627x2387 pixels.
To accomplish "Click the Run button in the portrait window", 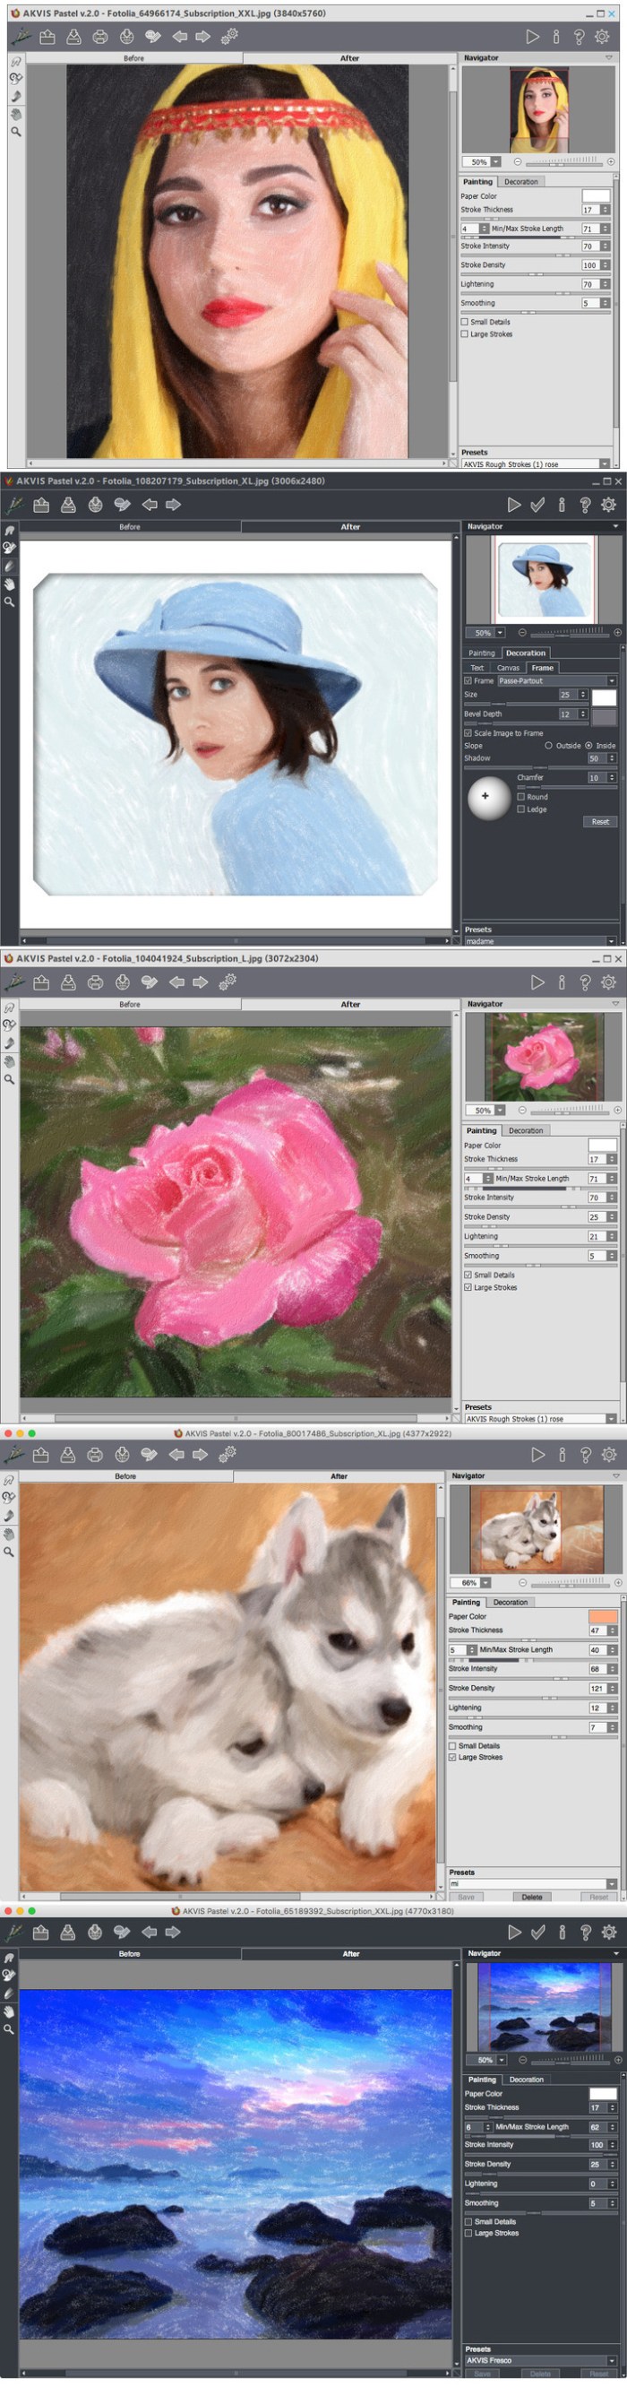I will (x=532, y=37).
